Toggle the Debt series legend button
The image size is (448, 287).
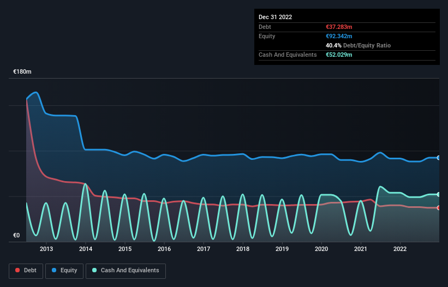(x=26, y=271)
